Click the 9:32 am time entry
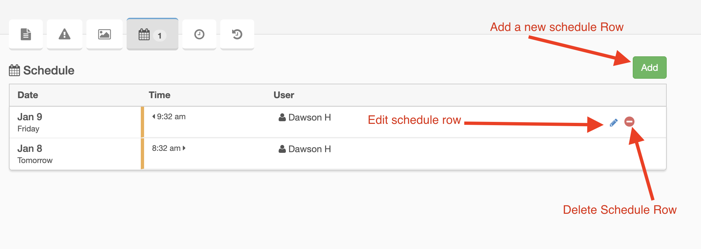Viewport: 701px width, 249px height. (x=171, y=117)
